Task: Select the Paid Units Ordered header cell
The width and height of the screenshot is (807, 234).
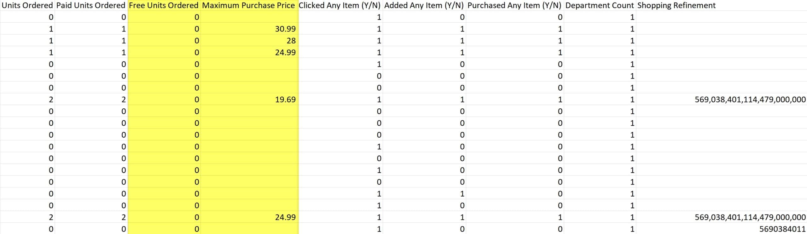Action: coord(91,5)
